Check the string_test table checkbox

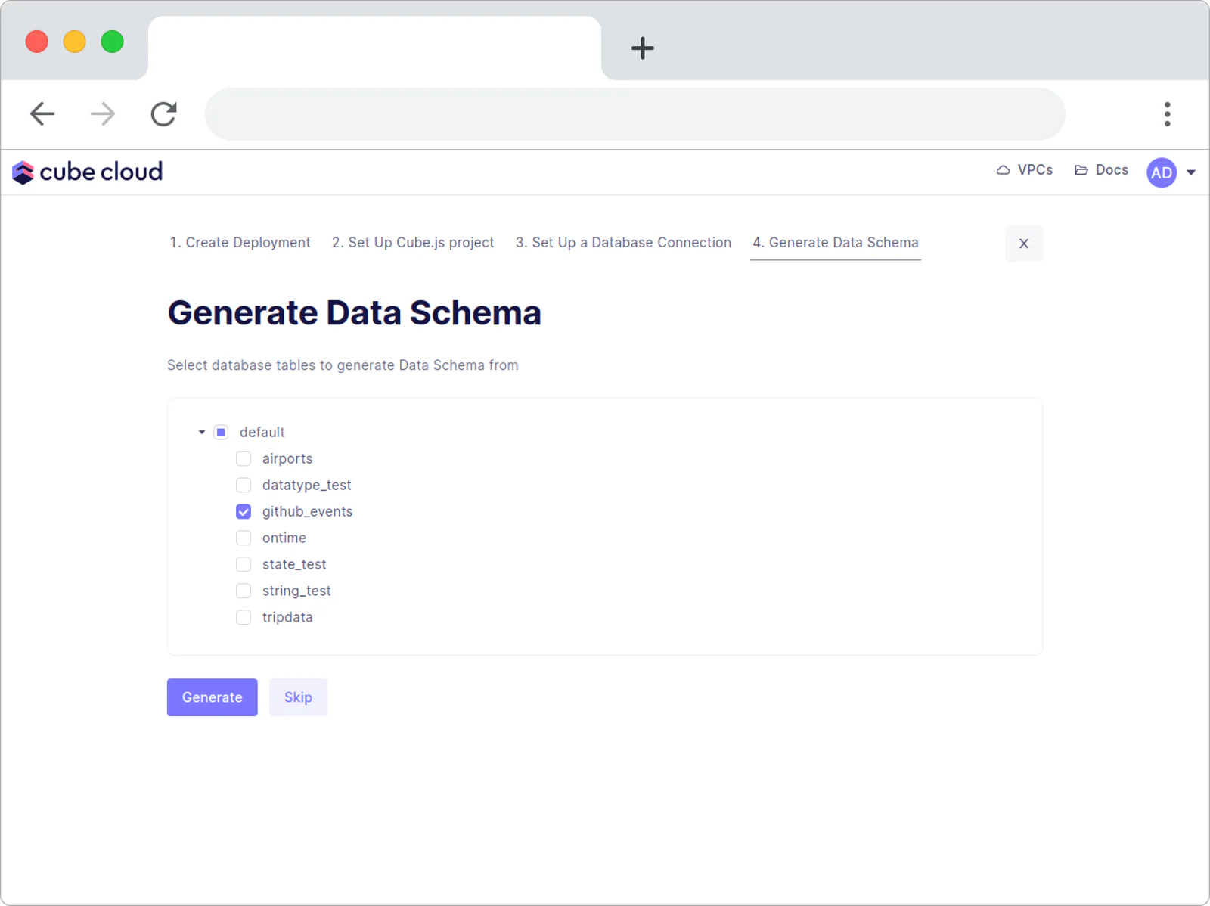(x=244, y=591)
